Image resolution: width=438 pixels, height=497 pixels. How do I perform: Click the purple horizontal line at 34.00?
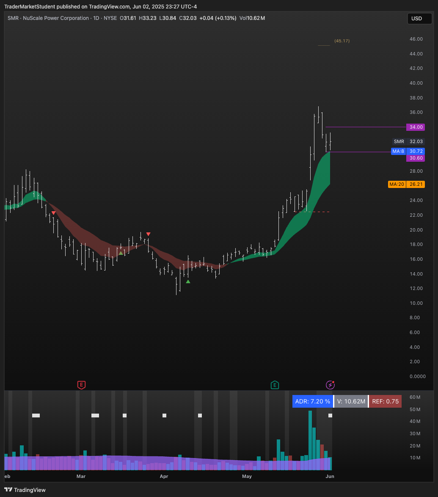[x=366, y=127]
